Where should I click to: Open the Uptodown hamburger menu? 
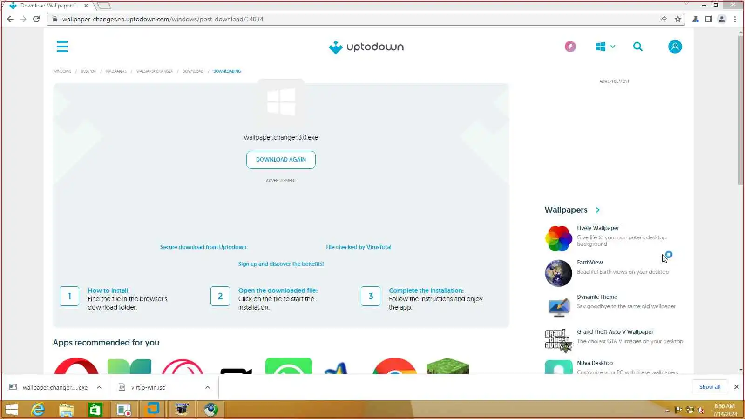62,47
